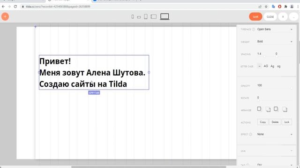Go back in the browser

[x=3, y=7]
